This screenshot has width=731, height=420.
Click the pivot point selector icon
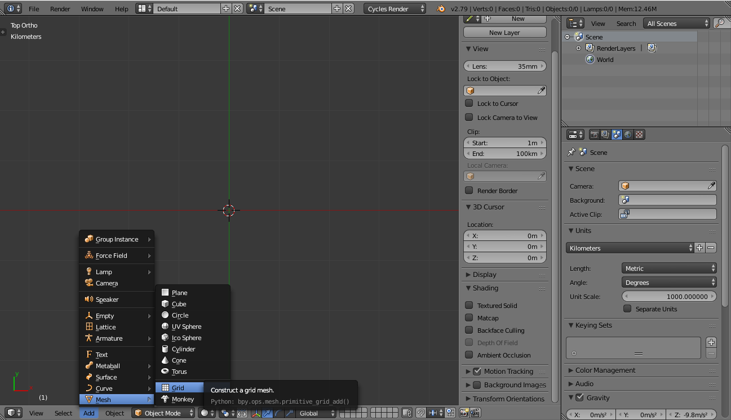click(x=227, y=413)
